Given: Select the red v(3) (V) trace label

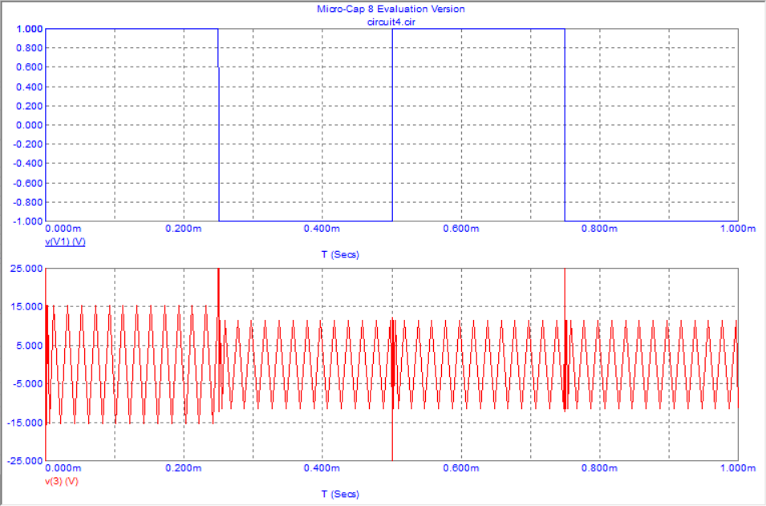Looking at the screenshot, I should point(62,481).
